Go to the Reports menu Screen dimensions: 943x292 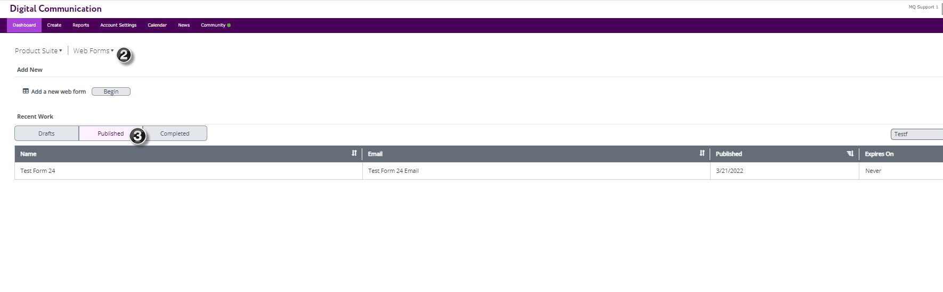point(81,25)
